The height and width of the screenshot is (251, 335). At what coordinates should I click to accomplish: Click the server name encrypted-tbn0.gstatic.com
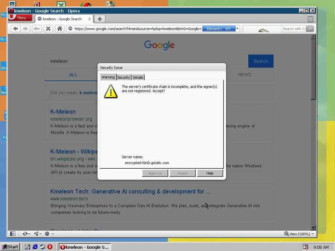pos(147,163)
